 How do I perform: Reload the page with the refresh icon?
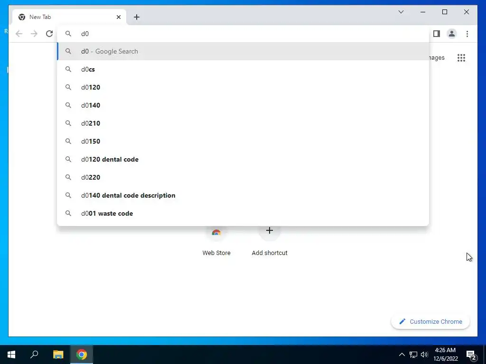point(49,34)
